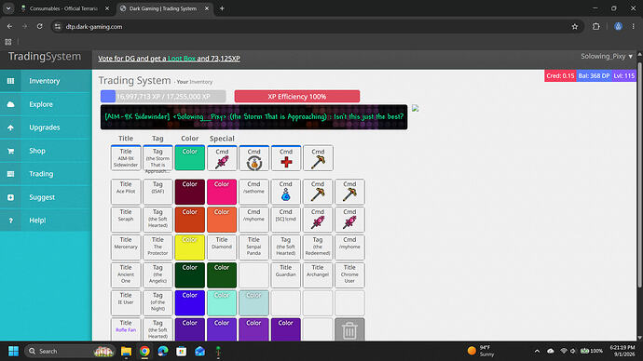The image size is (643, 361).
Task: Open the Shop page
Action: pyautogui.click(x=46, y=151)
